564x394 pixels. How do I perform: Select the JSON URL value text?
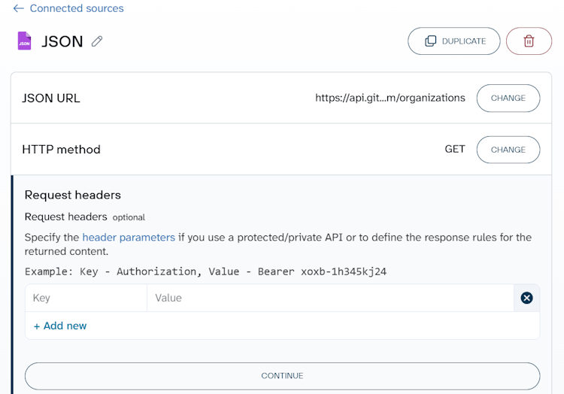(x=390, y=98)
